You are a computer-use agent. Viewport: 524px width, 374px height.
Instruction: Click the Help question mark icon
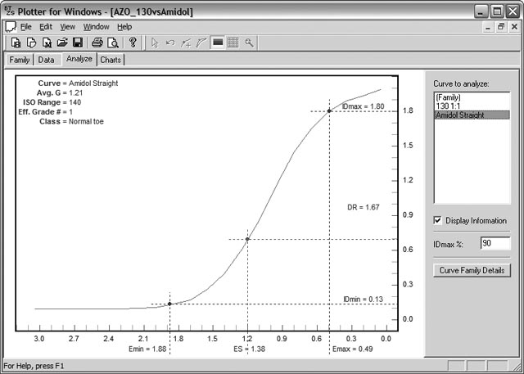click(x=133, y=43)
